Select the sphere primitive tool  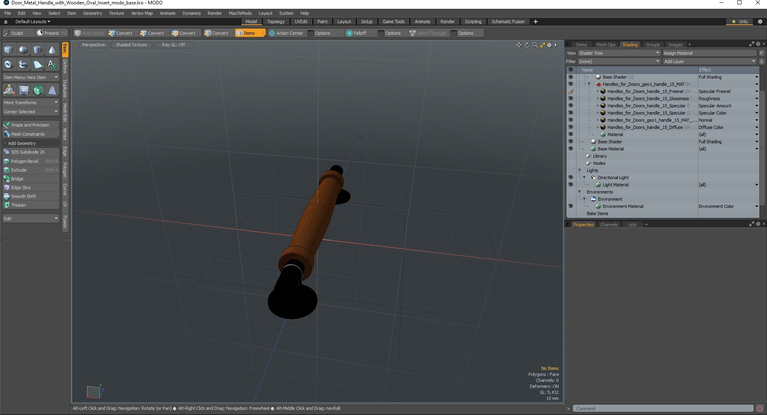click(23, 50)
